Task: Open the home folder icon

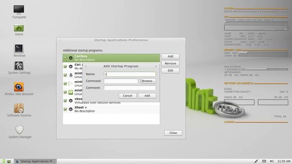Action: [x=19, y=28]
